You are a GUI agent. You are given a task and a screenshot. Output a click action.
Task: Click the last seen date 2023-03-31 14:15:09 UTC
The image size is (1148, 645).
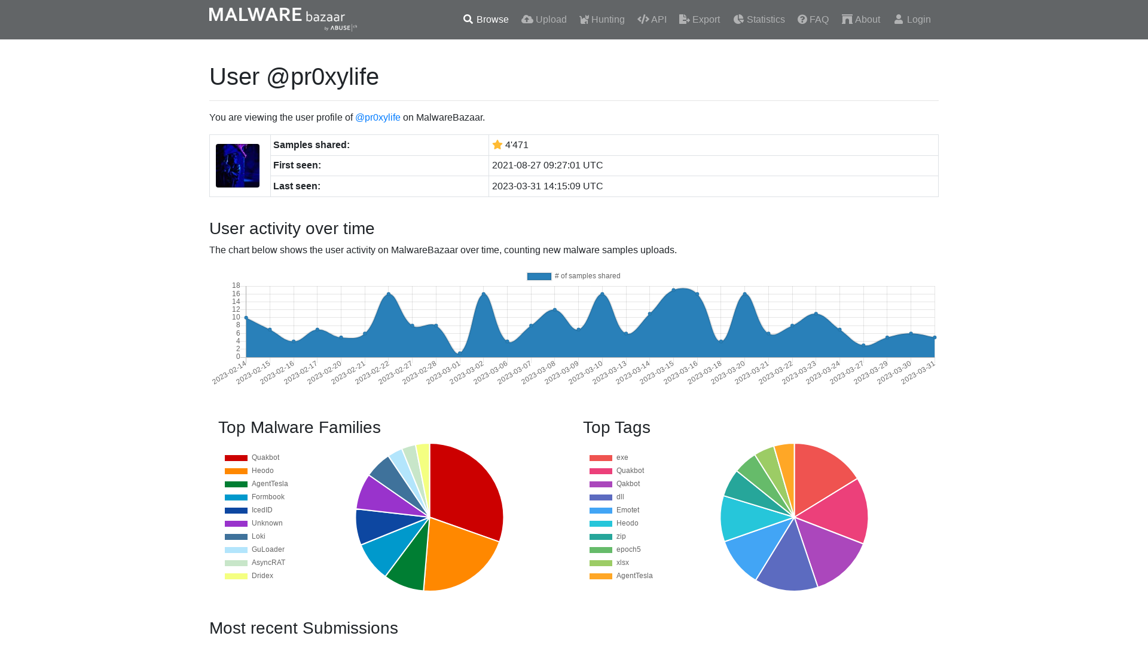(x=547, y=186)
